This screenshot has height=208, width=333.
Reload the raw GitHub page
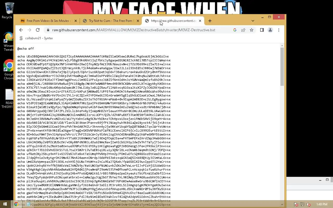pos(38,30)
